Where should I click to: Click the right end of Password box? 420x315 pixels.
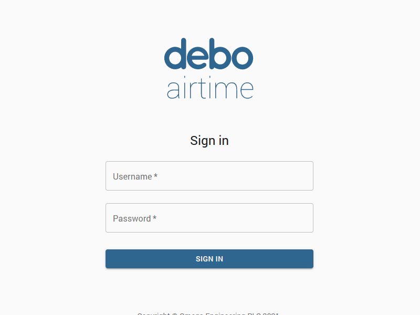307,218
